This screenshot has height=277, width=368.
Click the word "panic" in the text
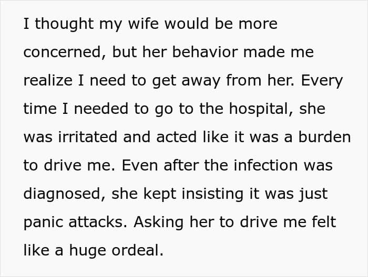(x=44, y=222)
